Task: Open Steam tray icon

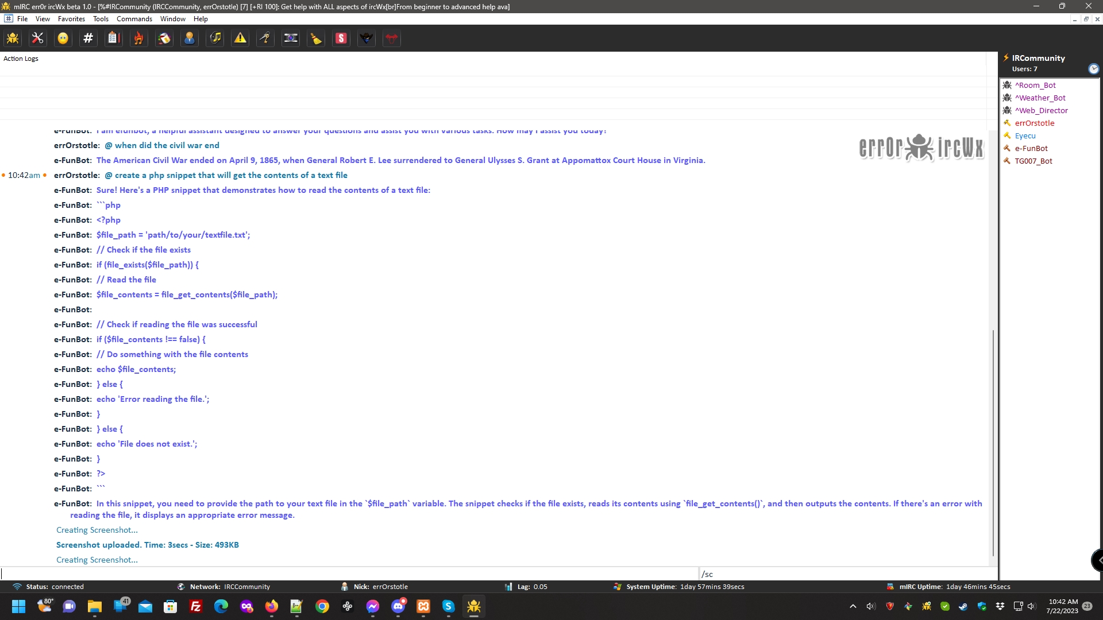Action: 963,606
